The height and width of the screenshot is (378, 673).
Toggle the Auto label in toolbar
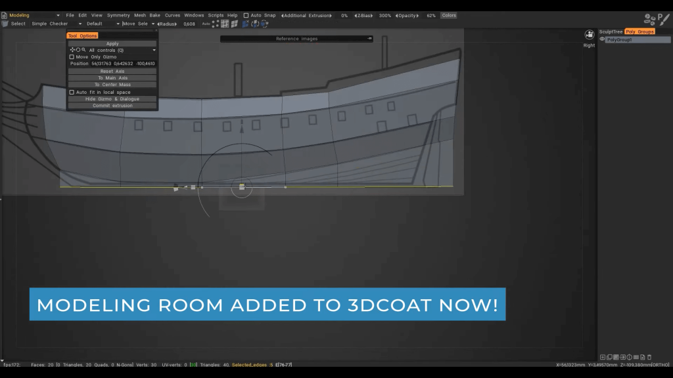click(x=206, y=24)
